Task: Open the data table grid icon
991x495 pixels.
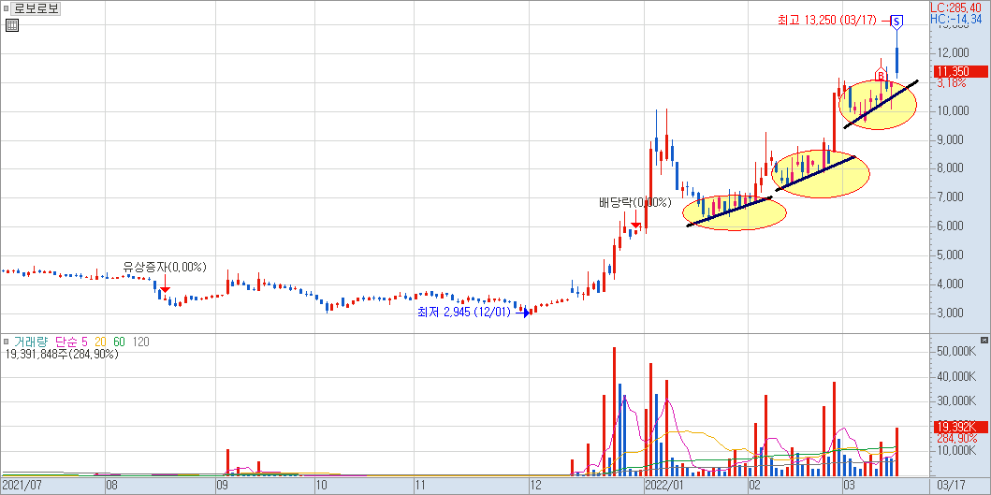Action: (12, 25)
